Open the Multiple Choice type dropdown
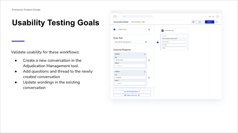 (132, 29)
